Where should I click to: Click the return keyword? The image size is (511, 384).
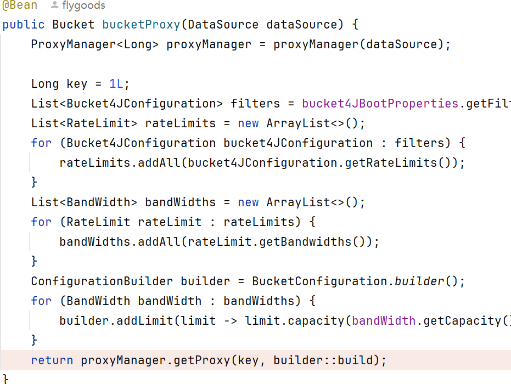click(x=52, y=360)
